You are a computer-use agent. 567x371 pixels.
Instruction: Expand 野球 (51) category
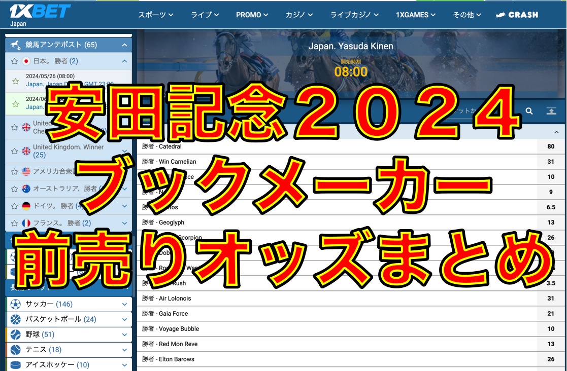[124, 335]
